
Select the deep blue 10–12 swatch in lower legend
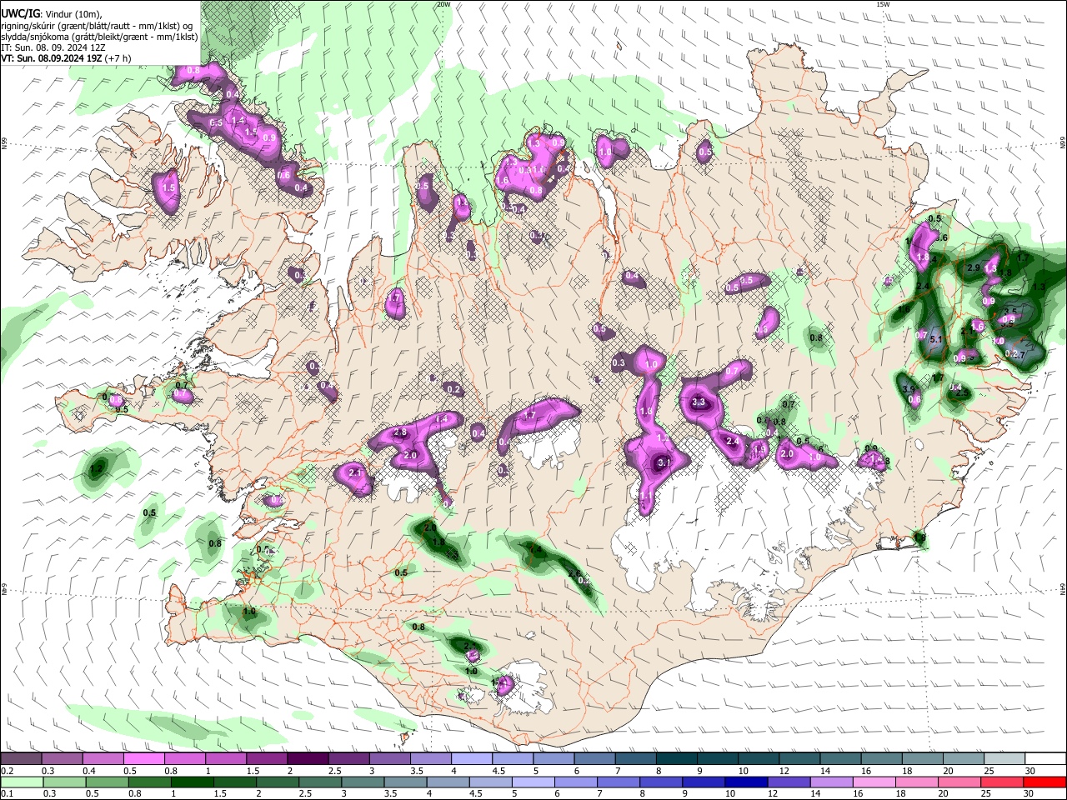click(x=746, y=782)
